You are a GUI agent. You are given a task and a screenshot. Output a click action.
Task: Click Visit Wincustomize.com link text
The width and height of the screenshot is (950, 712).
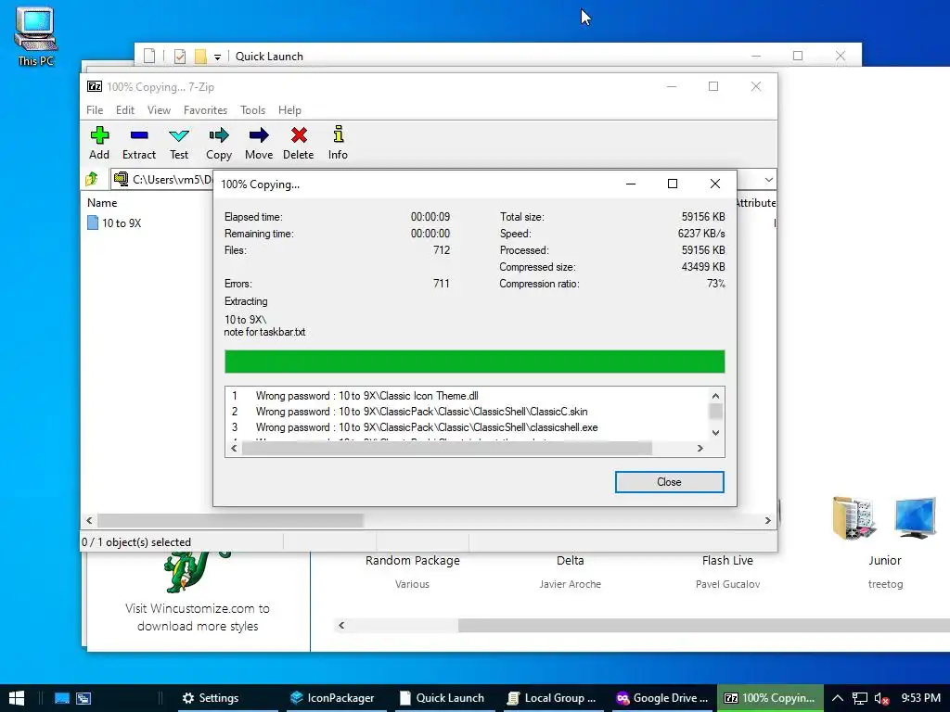[x=198, y=617]
